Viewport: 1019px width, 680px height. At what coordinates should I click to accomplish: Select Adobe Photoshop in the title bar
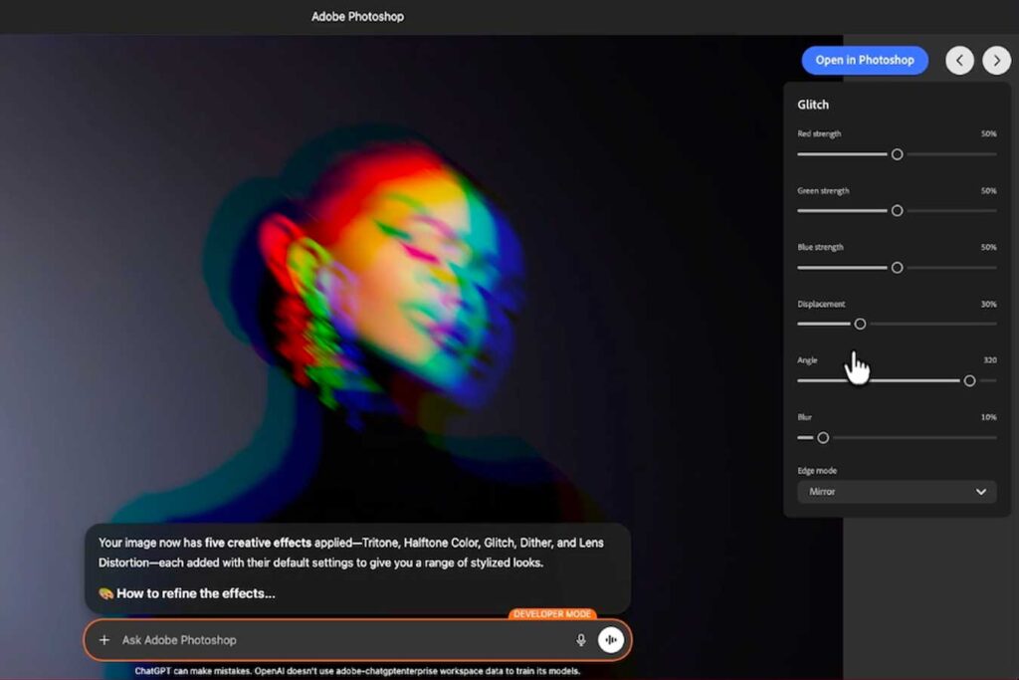[x=356, y=16]
